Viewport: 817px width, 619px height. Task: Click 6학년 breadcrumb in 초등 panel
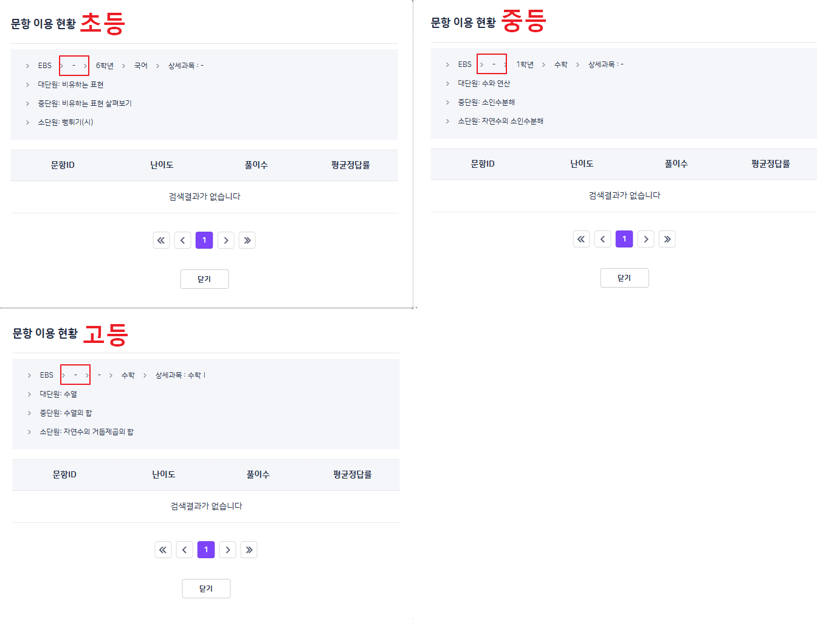(105, 66)
